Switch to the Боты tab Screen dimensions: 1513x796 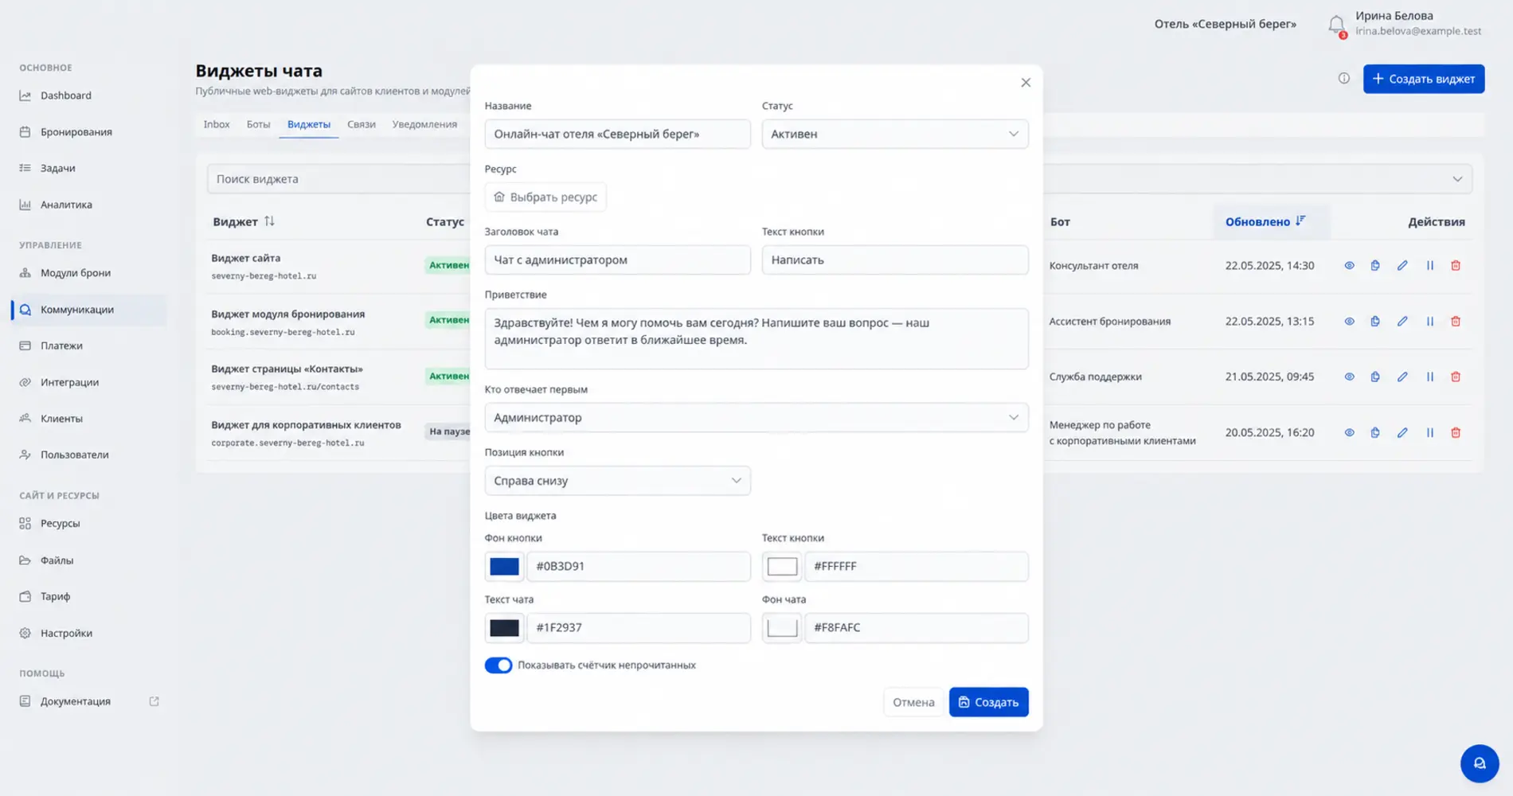258,124
